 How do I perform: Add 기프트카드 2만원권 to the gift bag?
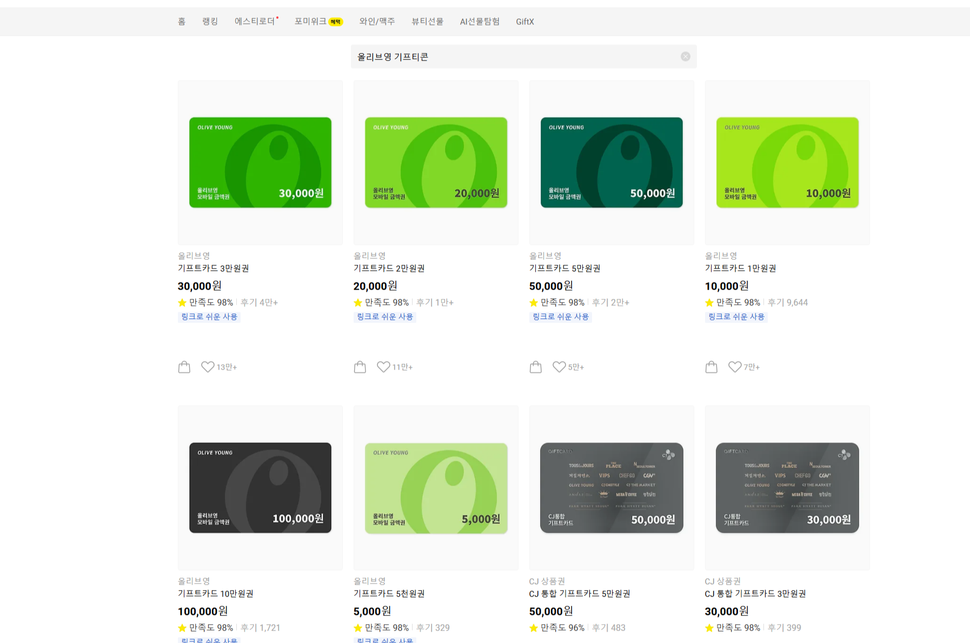pos(360,367)
